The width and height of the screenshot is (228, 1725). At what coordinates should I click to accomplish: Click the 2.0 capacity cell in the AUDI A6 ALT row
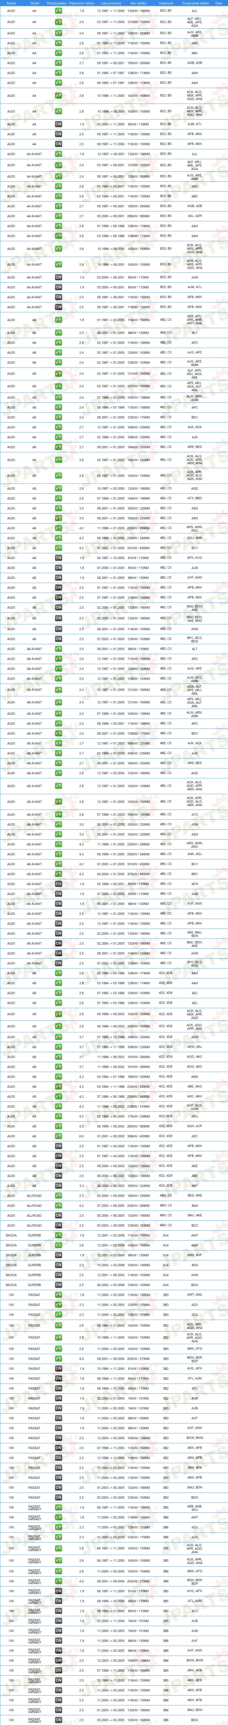(x=82, y=333)
